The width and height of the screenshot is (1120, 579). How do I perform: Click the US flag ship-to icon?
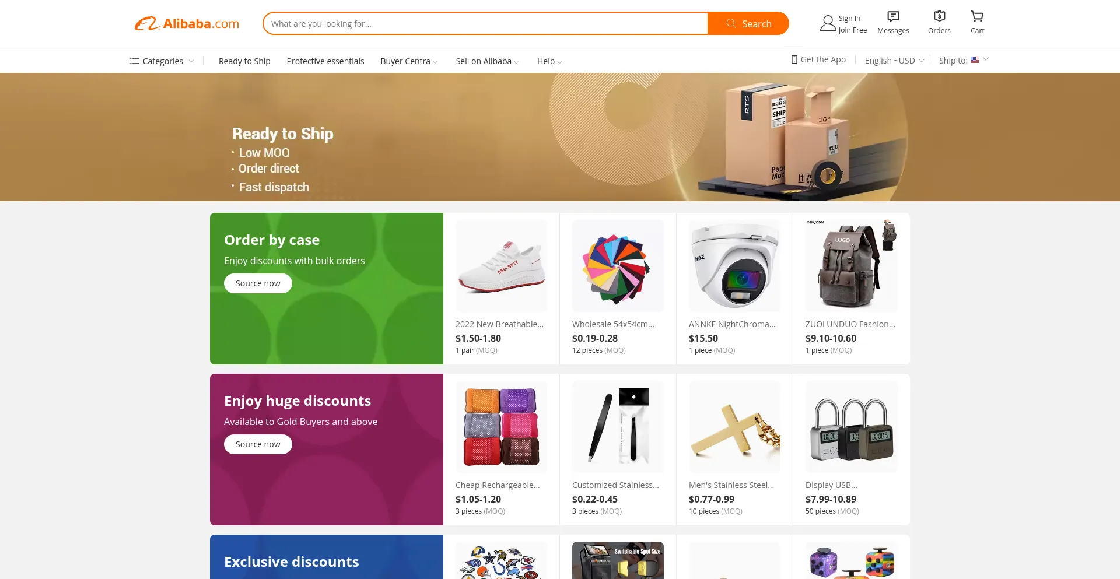pos(975,59)
